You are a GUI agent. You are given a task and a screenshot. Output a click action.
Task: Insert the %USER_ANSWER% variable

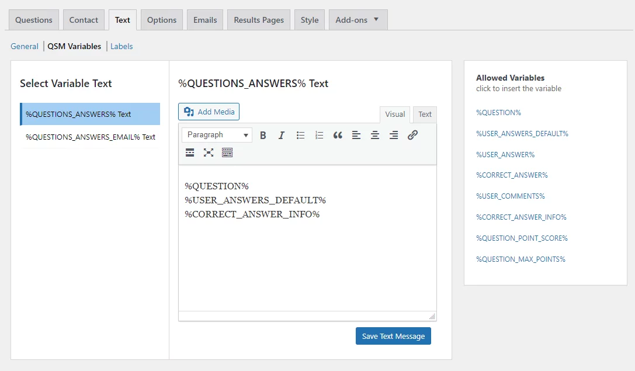[x=505, y=155]
